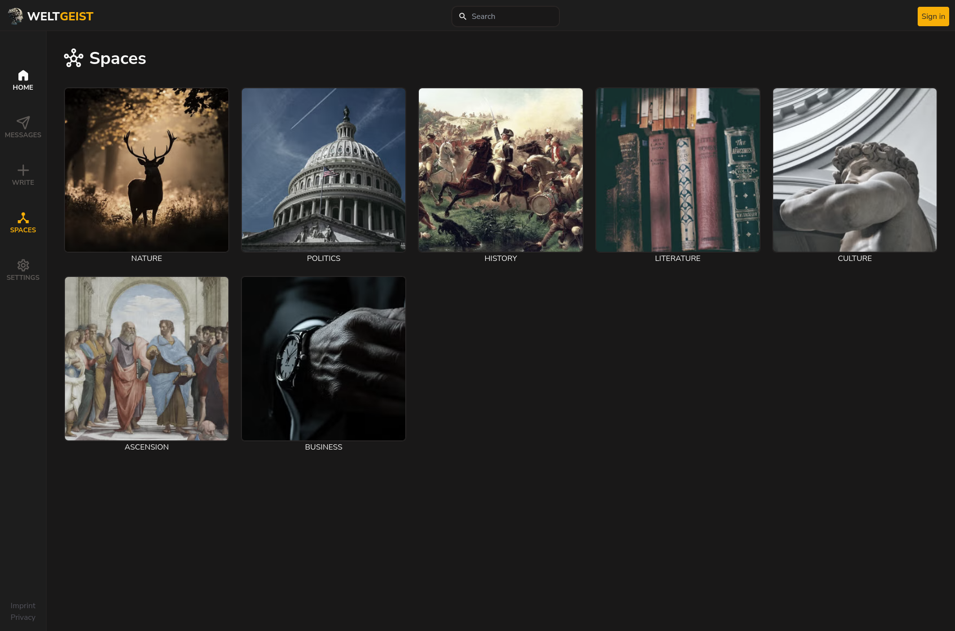Click the Spaces page heading text
The image size is (955, 631).
pos(118,58)
